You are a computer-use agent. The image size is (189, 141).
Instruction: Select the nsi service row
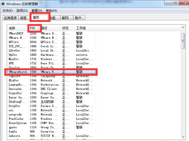(x=52, y=110)
